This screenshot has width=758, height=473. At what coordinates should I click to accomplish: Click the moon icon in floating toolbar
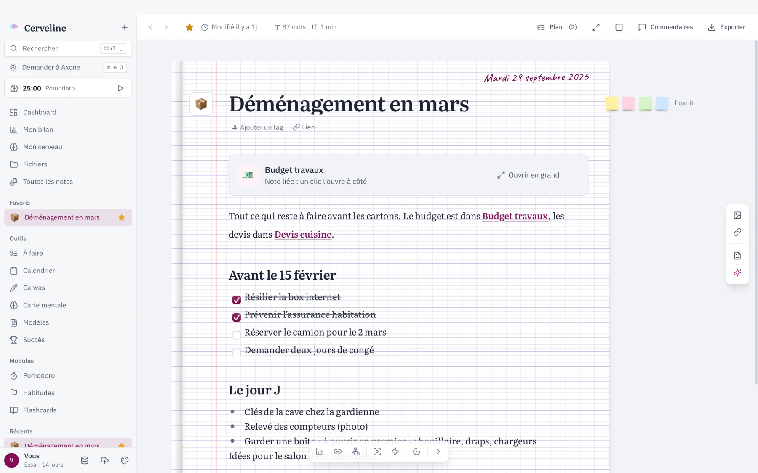coord(416,452)
